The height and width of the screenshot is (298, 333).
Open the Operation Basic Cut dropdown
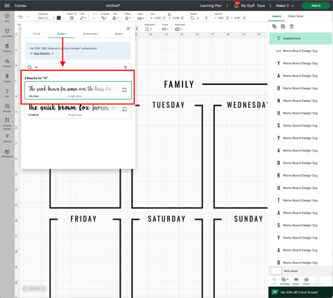46,18
